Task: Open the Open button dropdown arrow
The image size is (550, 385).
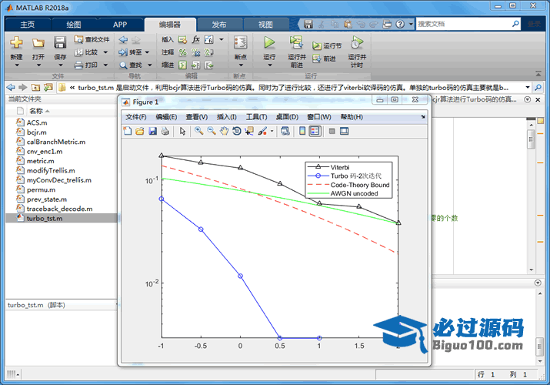Action: (x=38, y=65)
